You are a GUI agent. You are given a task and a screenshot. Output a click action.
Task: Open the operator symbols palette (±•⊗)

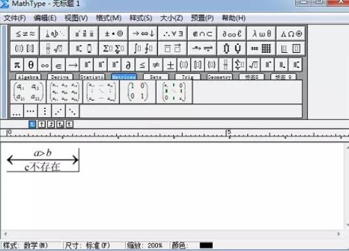(x=114, y=34)
